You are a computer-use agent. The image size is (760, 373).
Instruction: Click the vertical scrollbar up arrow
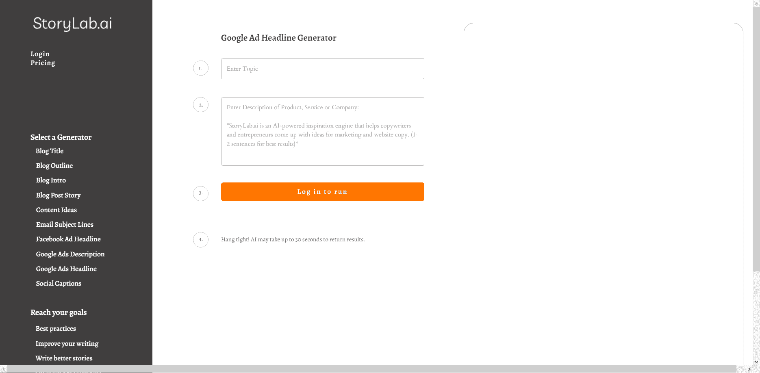[756, 3]
